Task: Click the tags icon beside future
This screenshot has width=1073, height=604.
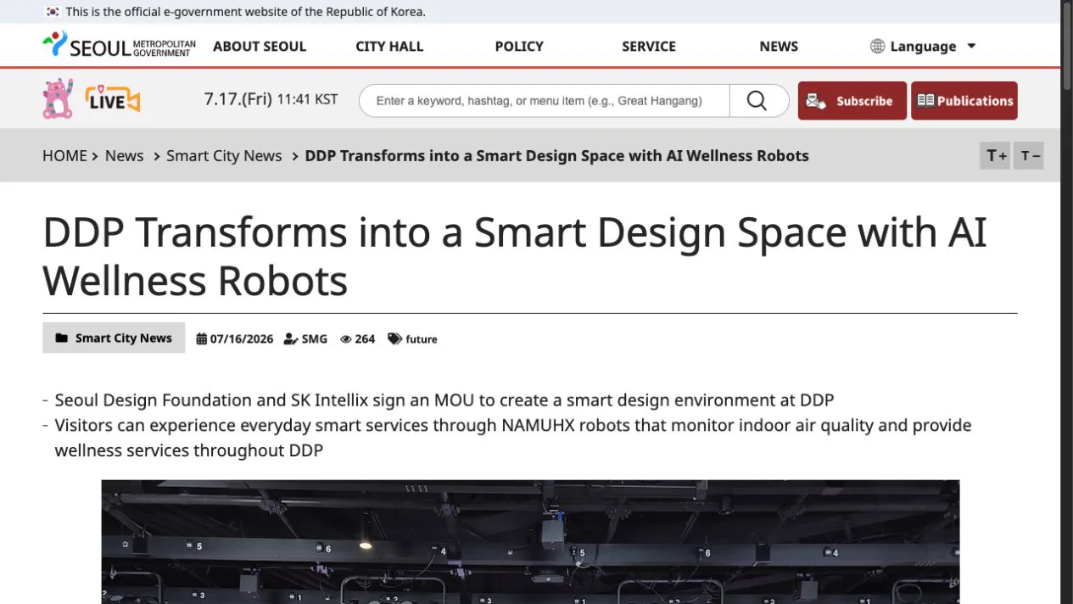Action: (394, 338)
